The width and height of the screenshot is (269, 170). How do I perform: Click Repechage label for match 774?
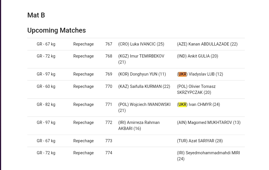83,153
